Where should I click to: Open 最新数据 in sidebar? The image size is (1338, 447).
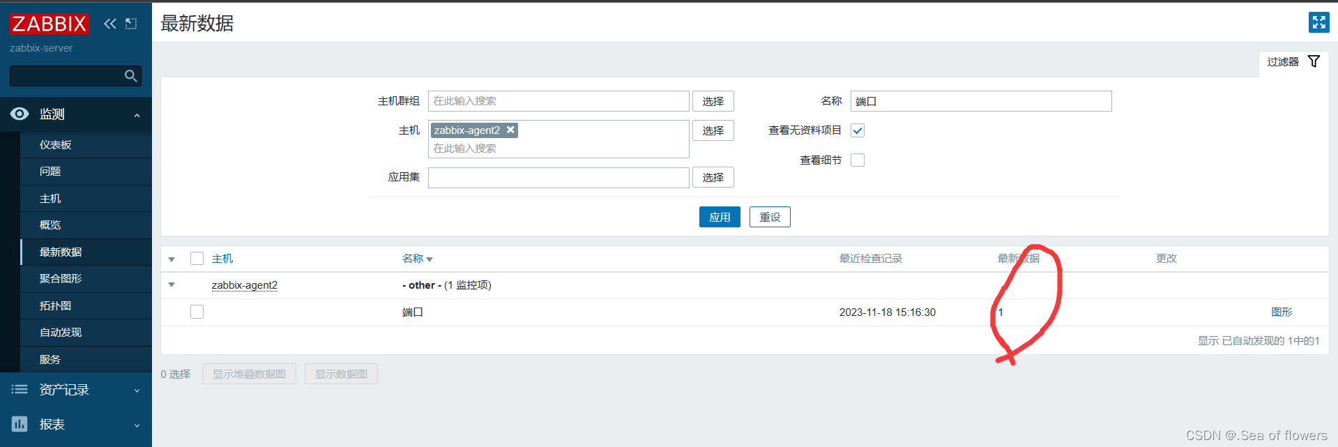86,252
